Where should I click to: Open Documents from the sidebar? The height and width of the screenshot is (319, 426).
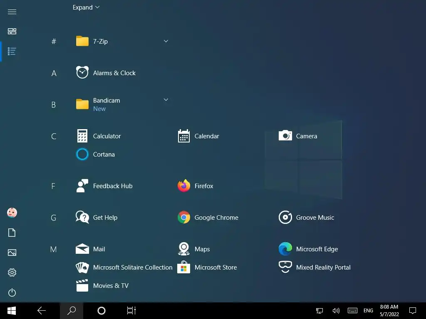click(x=12, y=233)
